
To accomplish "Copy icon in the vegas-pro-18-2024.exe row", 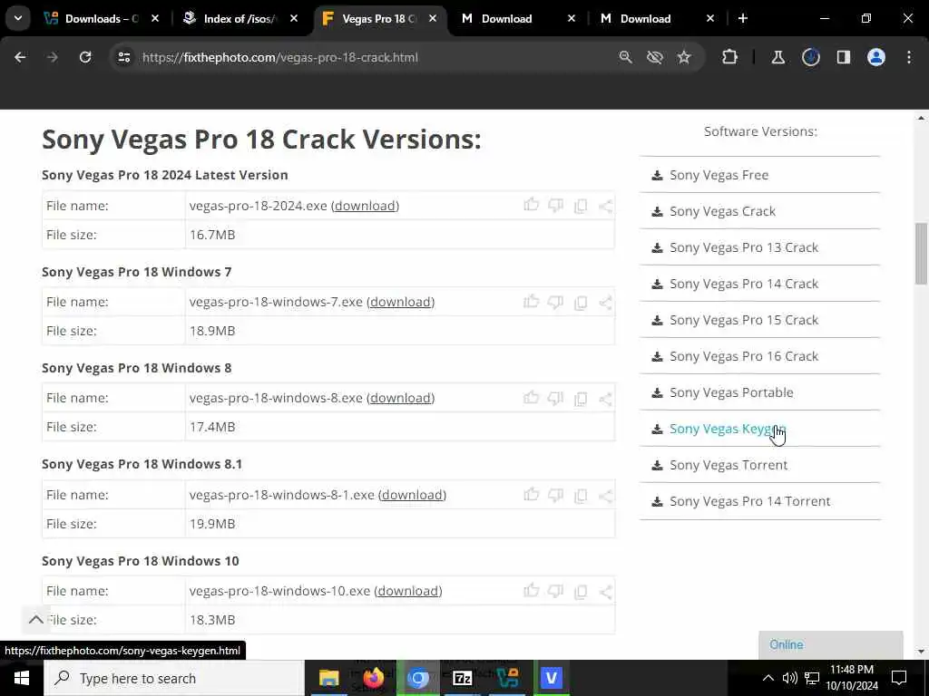I will coord(581,206).
